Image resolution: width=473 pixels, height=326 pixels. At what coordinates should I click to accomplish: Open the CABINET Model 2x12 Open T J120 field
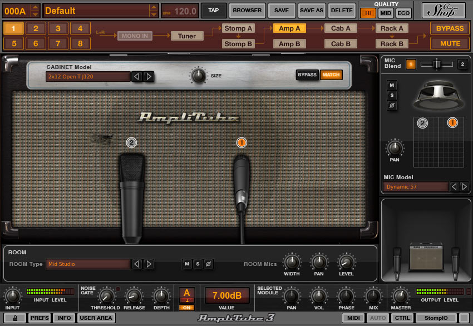tap(88, 77)
